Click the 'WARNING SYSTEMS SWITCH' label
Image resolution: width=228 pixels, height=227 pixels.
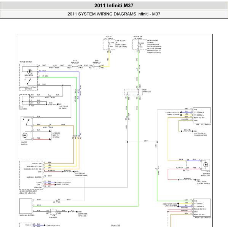click(x=28, y=88)
